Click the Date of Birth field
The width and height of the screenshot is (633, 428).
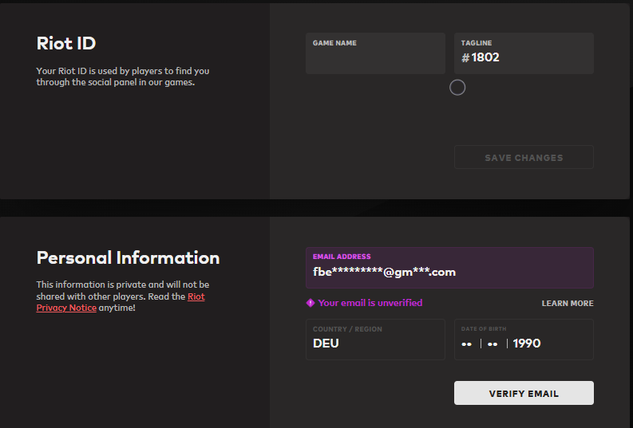coord(524,340)
